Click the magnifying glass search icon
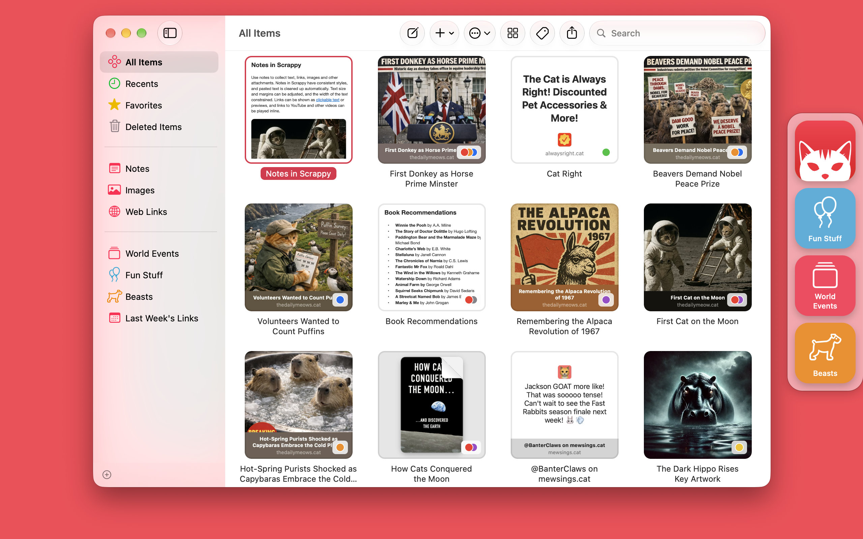The width and height of the screenshot is (863, 539). click(x=601, y=33)
